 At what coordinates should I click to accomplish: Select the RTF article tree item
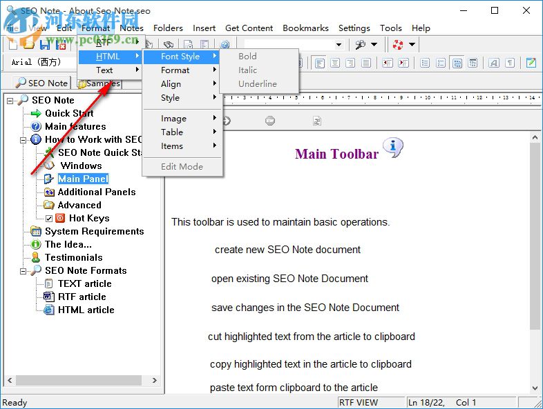82,297
